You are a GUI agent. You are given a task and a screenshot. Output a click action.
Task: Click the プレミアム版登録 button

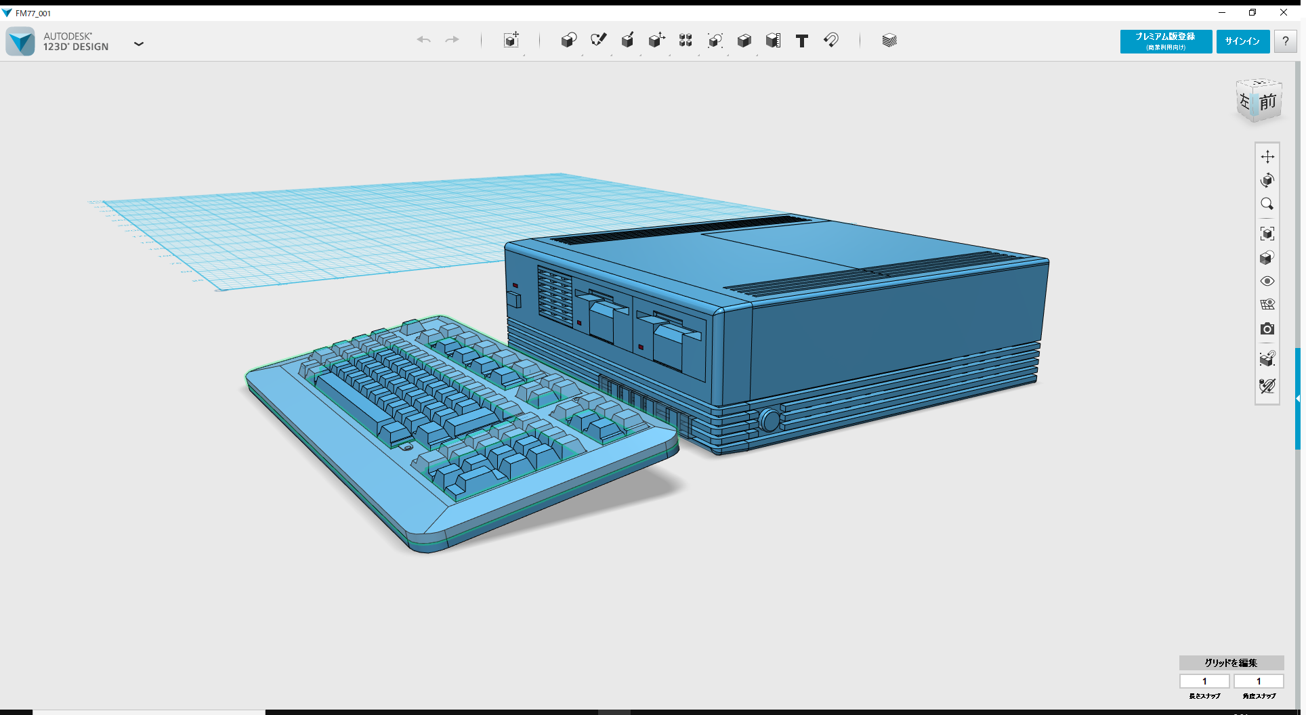click(x=1165, y=41)
